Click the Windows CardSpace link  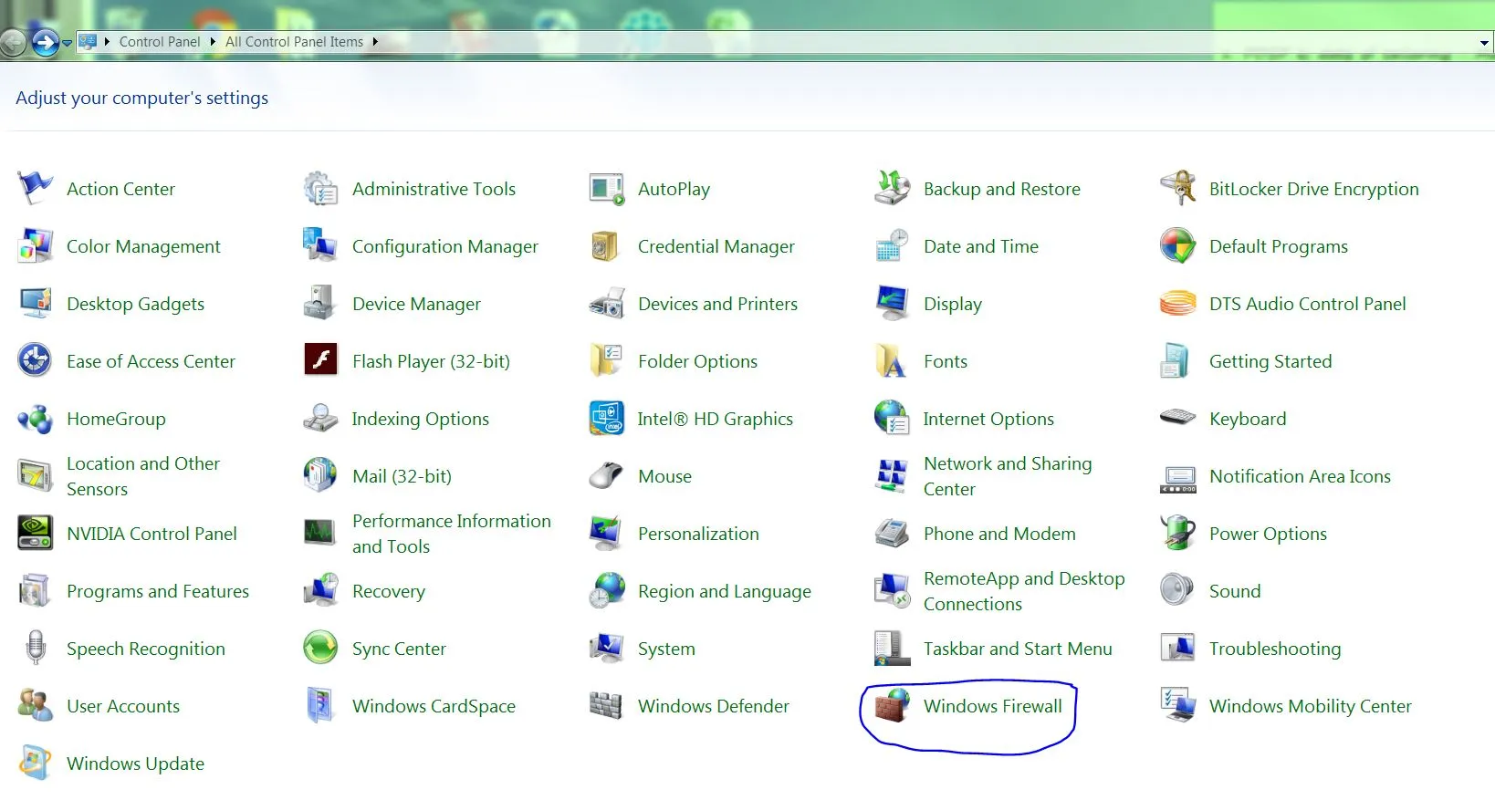click(x=434, y=706)
